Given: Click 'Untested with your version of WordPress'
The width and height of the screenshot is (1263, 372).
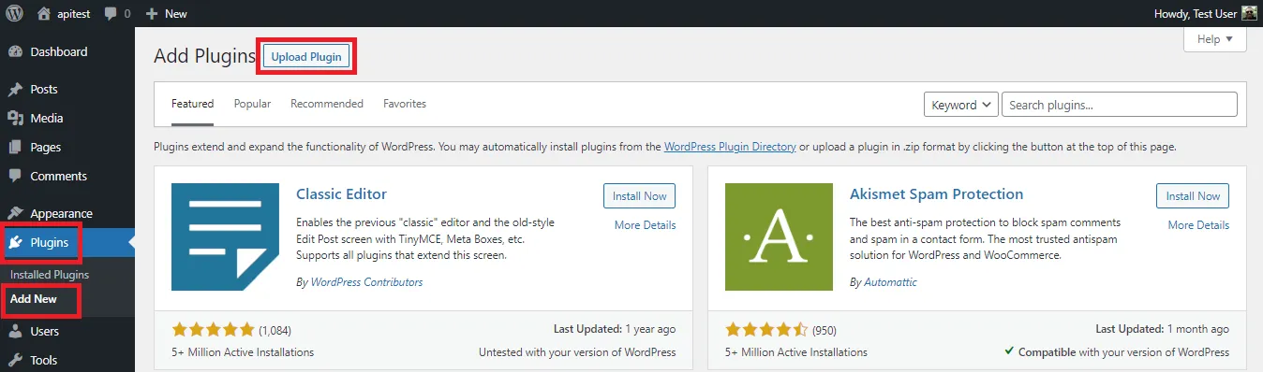Looking at the screenshot, I should [577, 352].
